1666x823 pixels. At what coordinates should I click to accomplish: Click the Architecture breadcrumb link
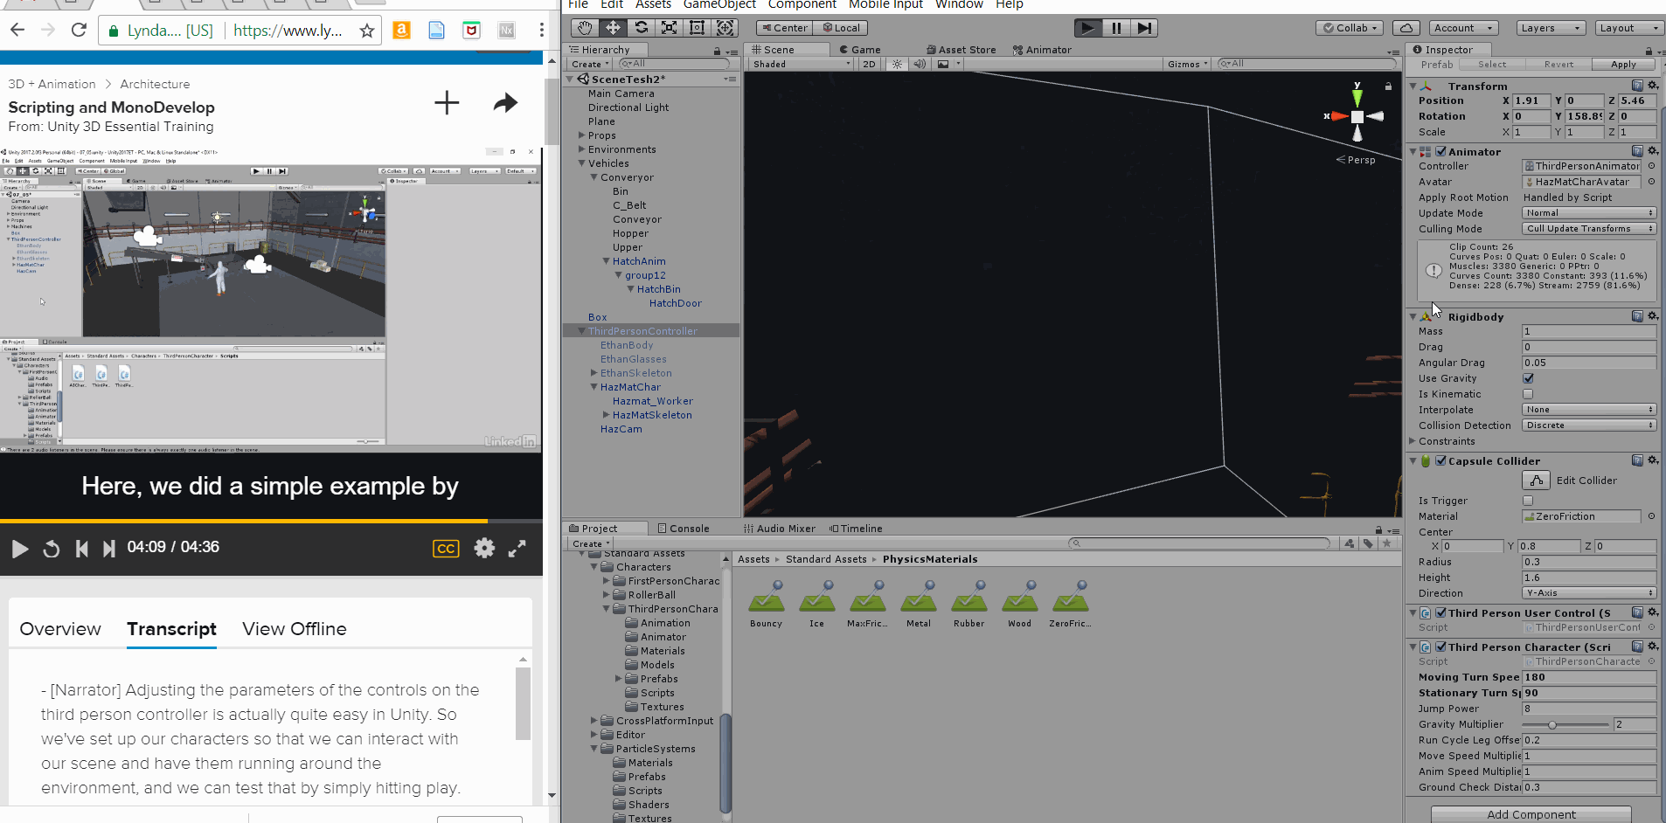(x=155, y=84)
